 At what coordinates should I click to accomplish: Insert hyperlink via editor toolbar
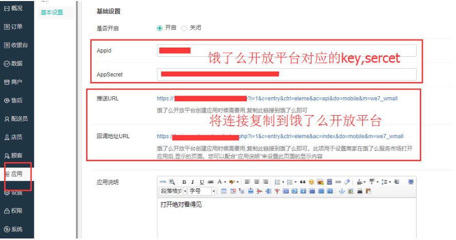[338, 182]
